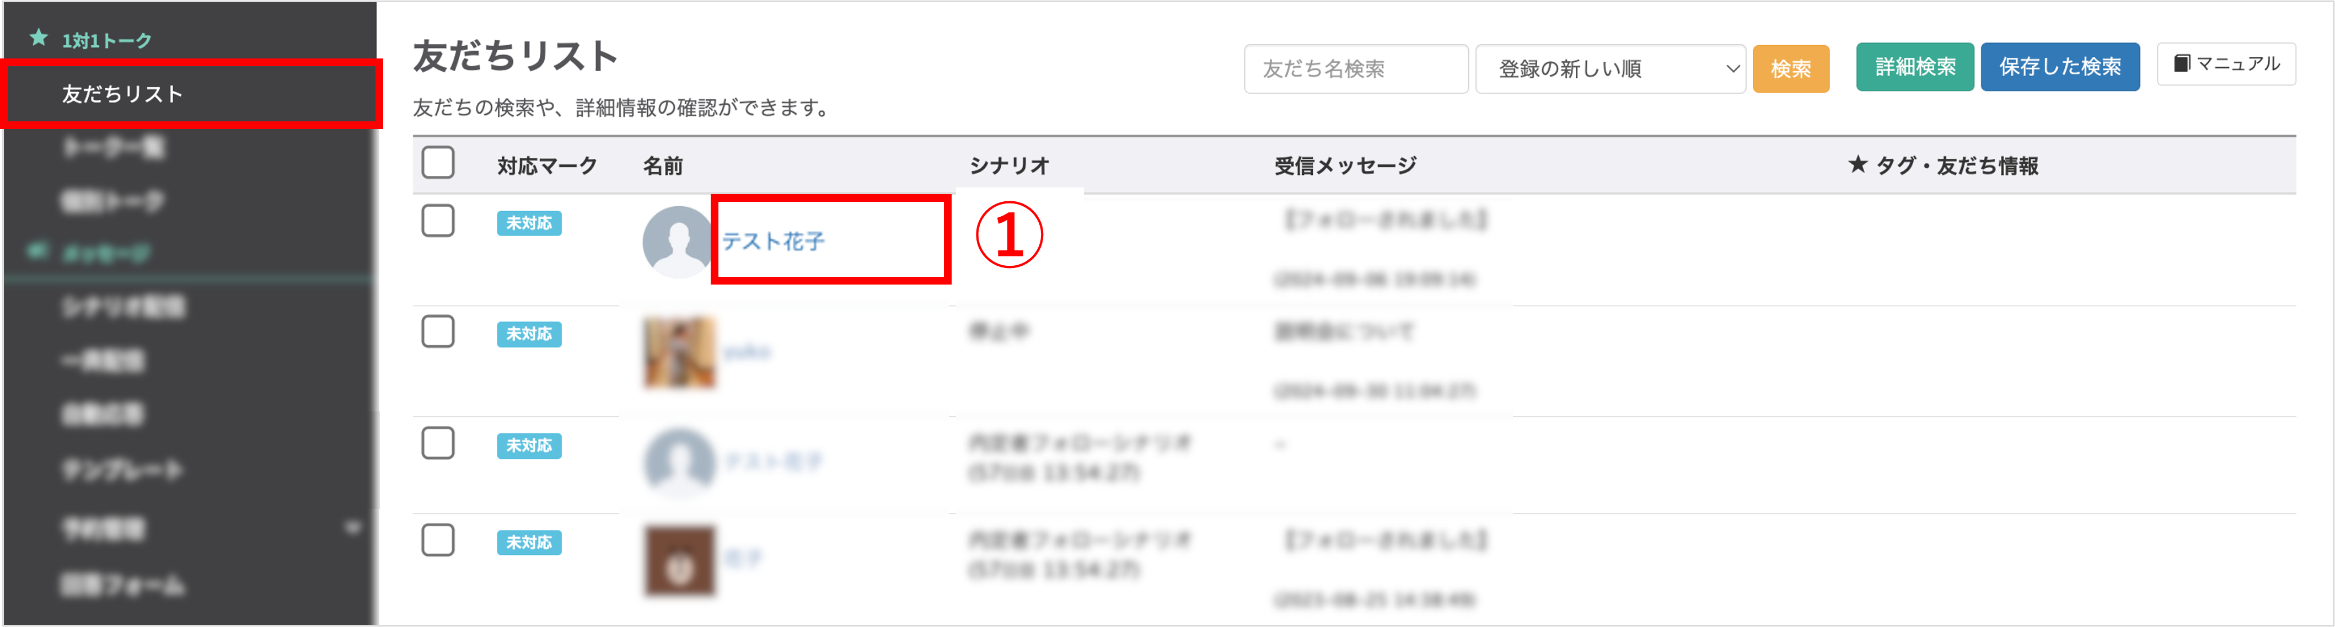Click the brown avatar in the last row

coord(680,561)
